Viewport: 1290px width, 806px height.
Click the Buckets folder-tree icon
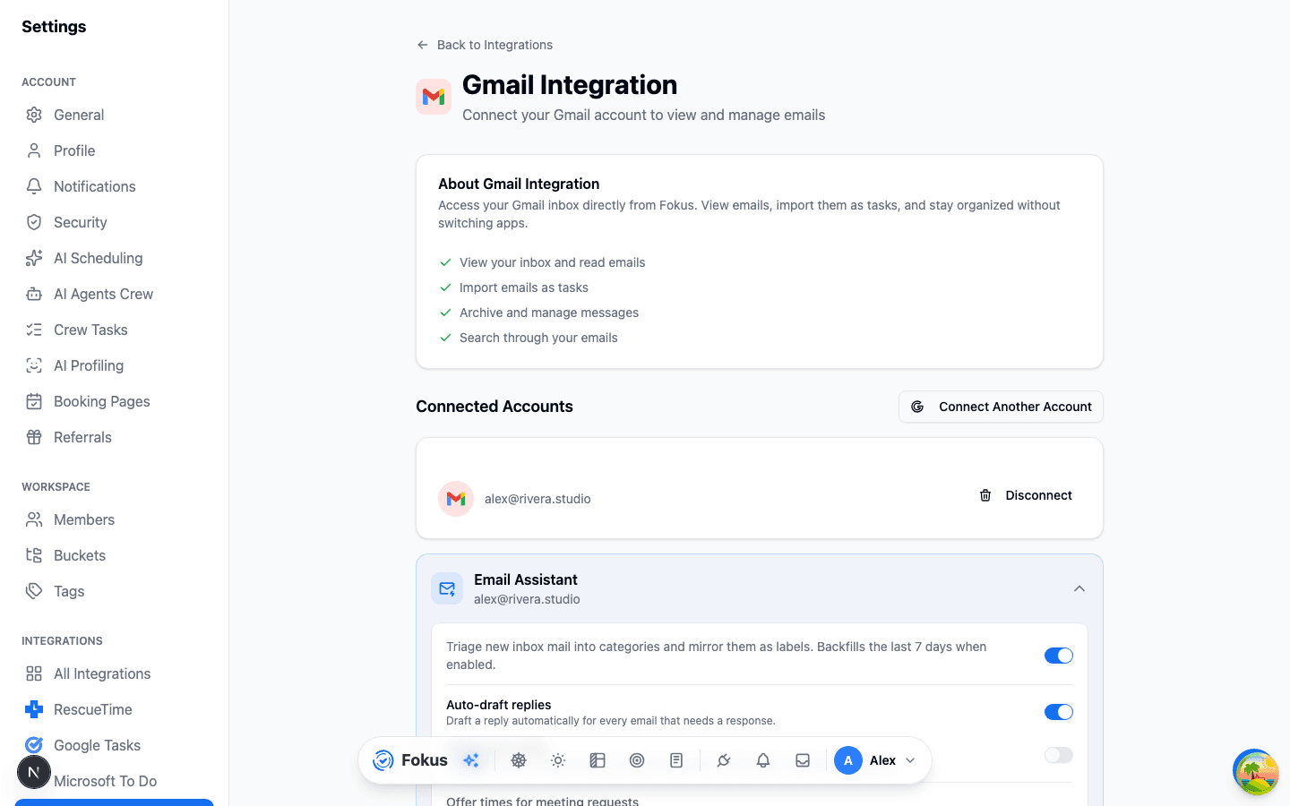(x=34, y=555)
